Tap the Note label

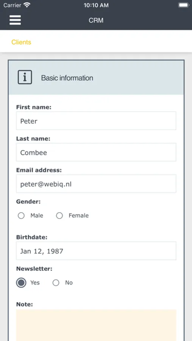pyautogui.click(x=24, y=304)
